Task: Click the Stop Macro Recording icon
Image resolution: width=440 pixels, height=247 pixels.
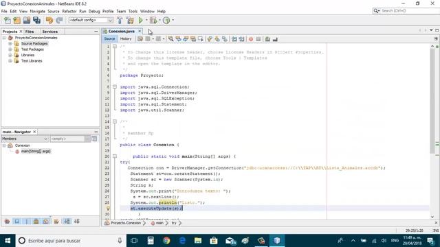Action: click(258, 39)
